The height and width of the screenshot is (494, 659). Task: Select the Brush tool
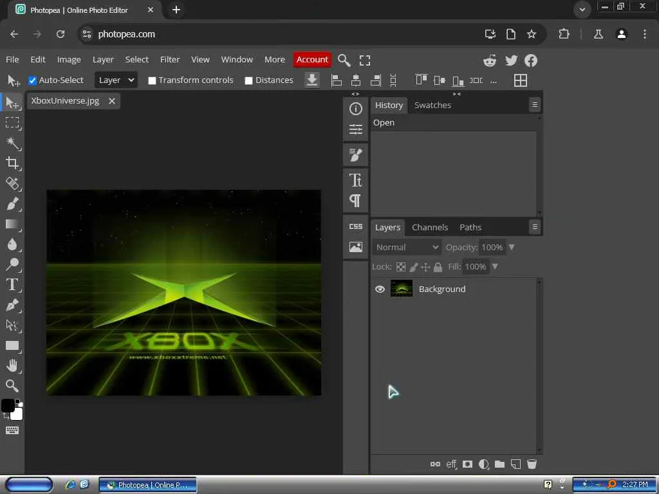(x=12, y=204)
